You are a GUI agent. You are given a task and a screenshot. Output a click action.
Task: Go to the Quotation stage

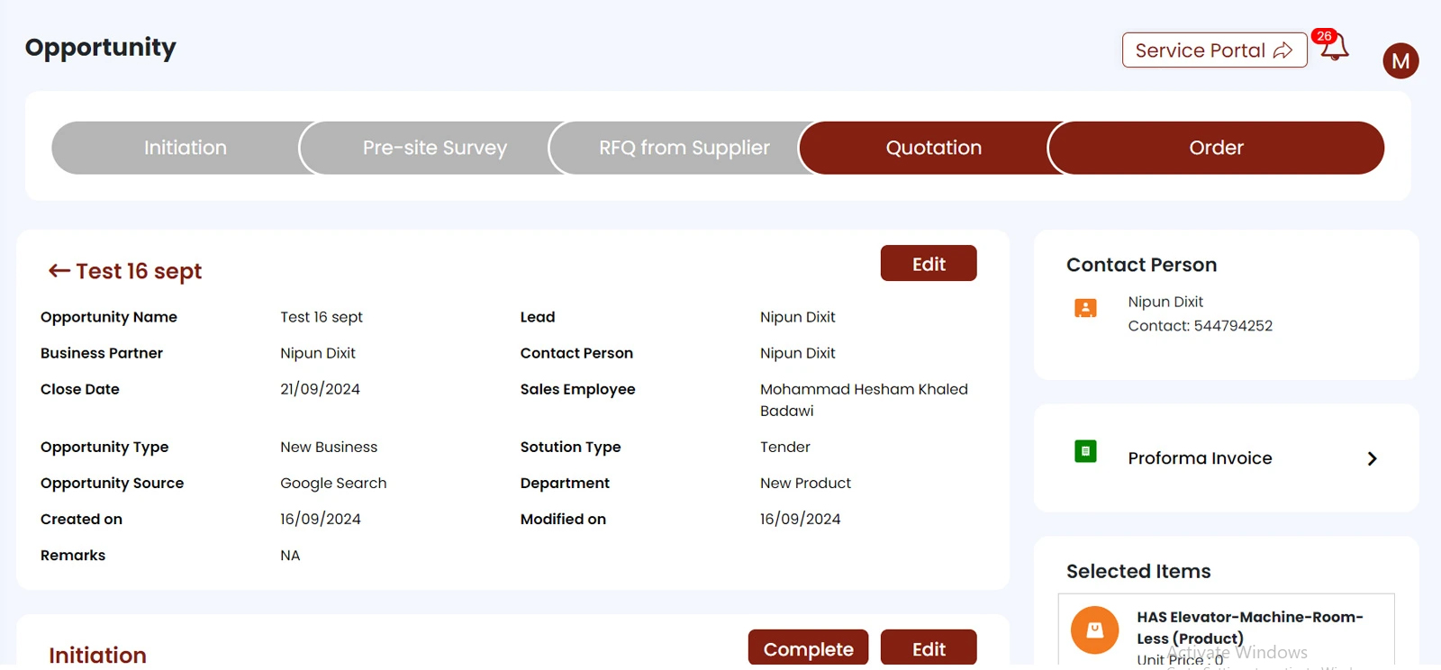click(934, 148)
